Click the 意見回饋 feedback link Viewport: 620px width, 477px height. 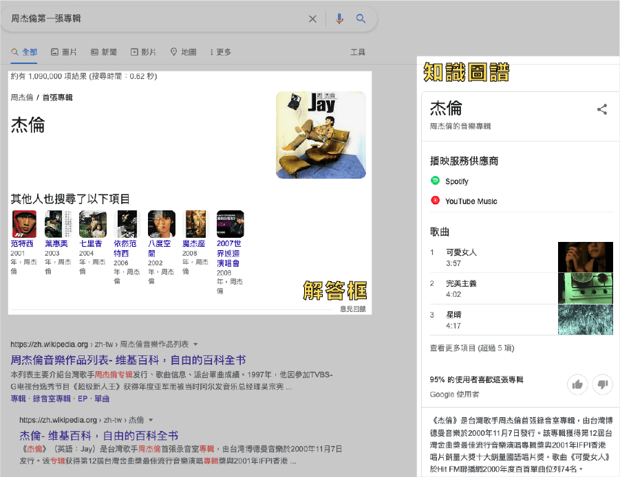[353, 309]
